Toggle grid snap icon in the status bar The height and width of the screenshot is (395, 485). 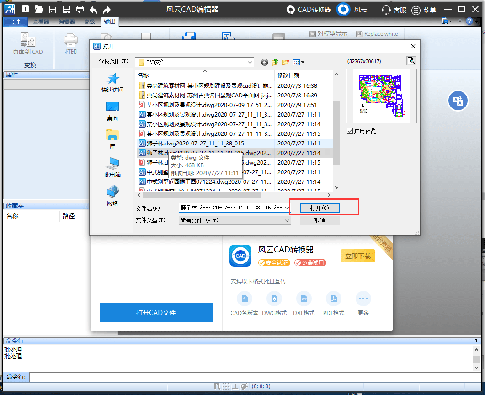point(226,386)
